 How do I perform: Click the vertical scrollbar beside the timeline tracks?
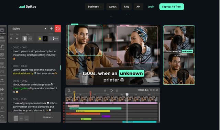click(x=159, y=112)
